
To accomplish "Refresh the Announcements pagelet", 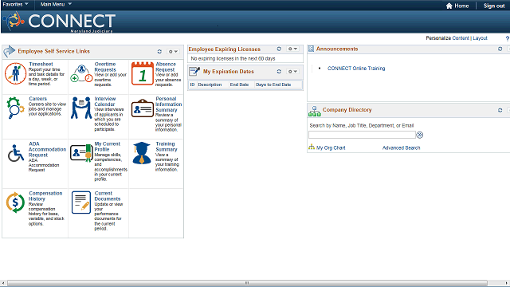I will [x=500, y=49].
